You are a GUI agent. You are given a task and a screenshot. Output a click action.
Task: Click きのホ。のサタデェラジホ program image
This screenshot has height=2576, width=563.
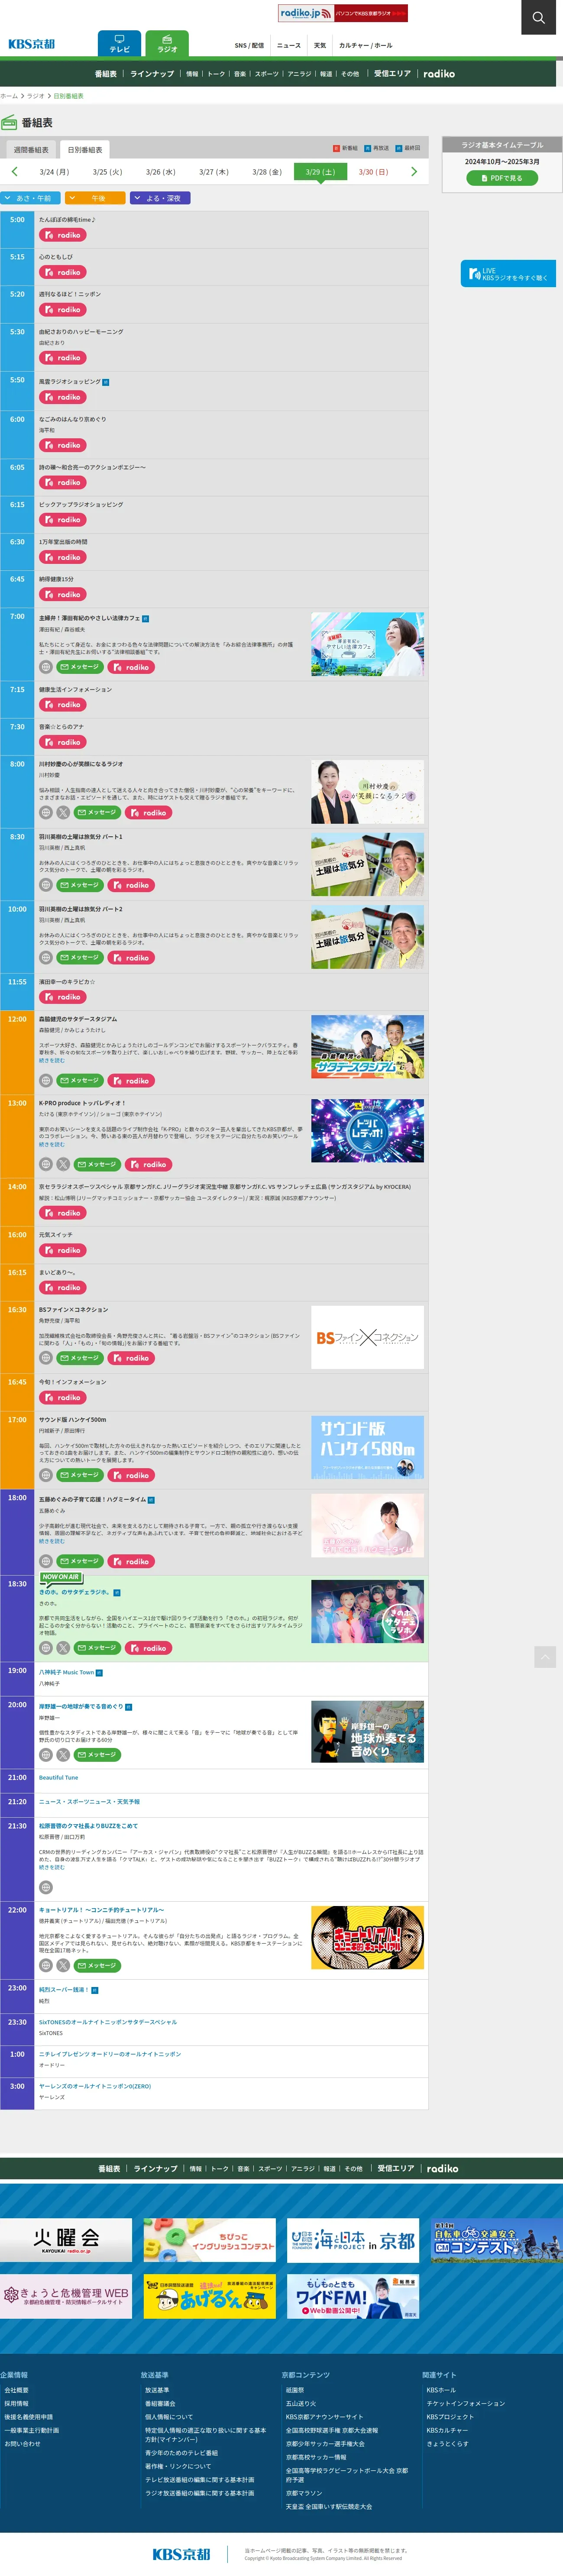tap(367, 1612)
